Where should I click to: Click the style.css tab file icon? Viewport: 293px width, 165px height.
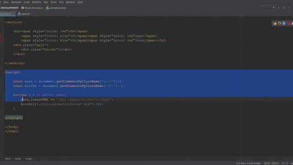19,14
